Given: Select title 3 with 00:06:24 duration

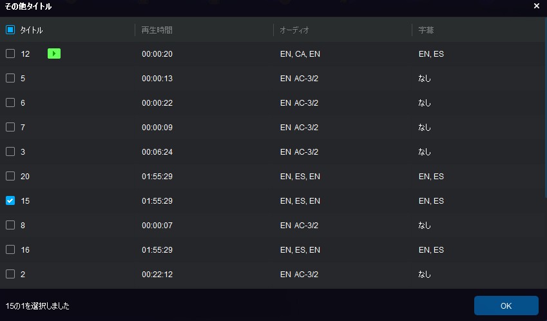Looking at the screenshot, I should coord(10,151).
